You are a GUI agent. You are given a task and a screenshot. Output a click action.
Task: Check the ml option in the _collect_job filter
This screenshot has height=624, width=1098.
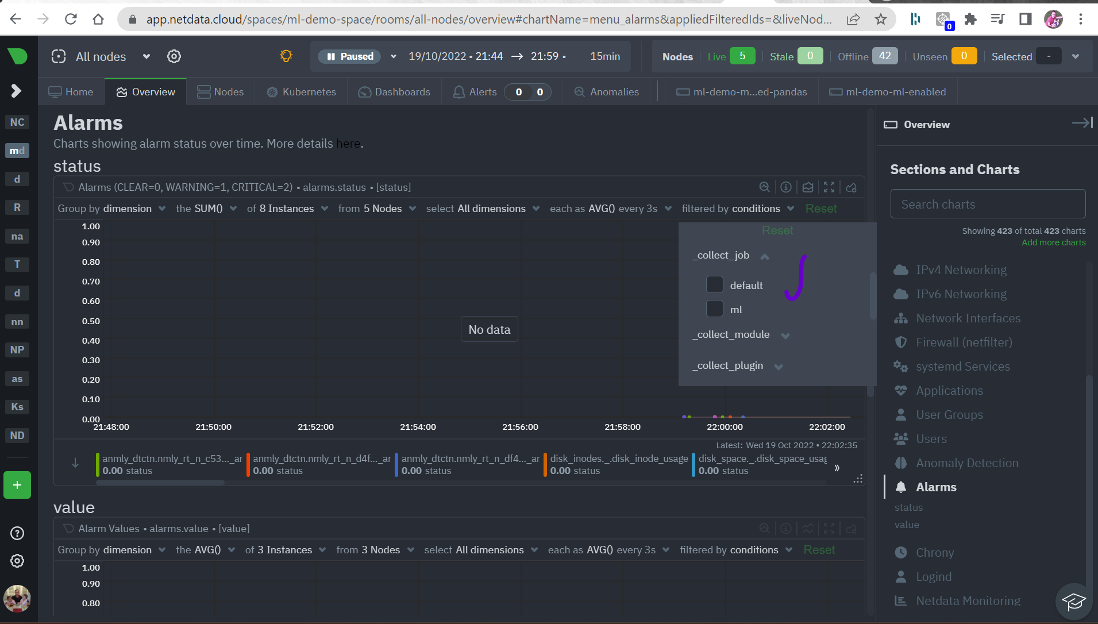714,309
